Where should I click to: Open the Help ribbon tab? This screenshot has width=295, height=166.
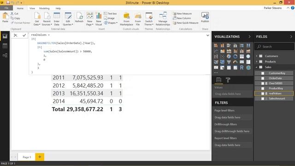pos(58,8)
